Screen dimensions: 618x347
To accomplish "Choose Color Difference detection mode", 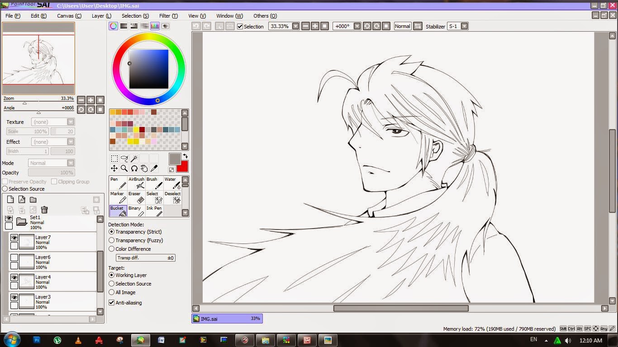I will pyautogui.click(x=112, y=249).
